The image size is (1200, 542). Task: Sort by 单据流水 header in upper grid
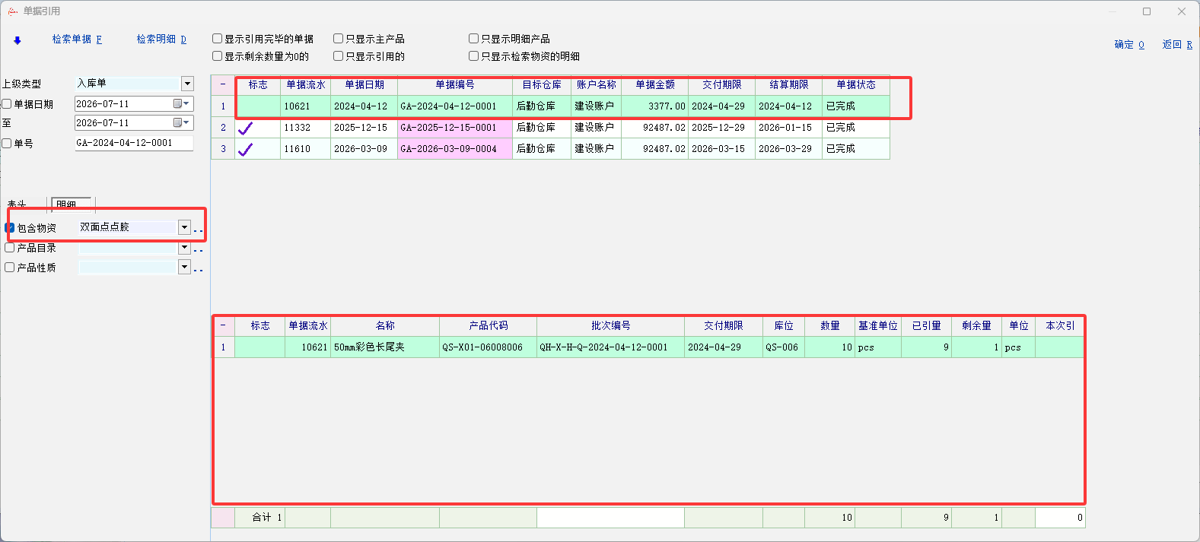coord(306,84)
